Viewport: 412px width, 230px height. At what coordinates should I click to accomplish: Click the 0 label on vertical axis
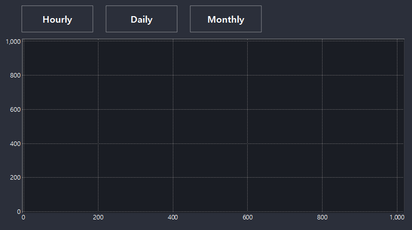(x=19, y=211)
